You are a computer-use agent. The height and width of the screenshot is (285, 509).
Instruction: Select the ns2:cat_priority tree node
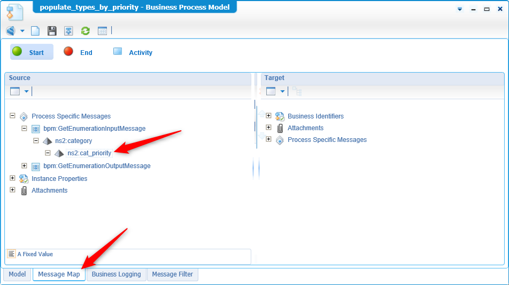tap(89, 153)
